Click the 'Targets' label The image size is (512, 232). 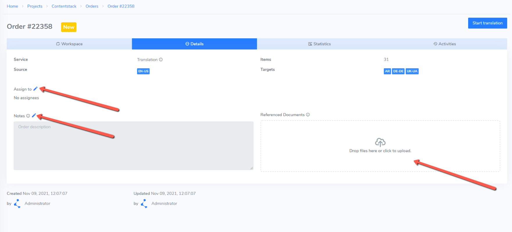pyautogui.click(x=267, y=69)
